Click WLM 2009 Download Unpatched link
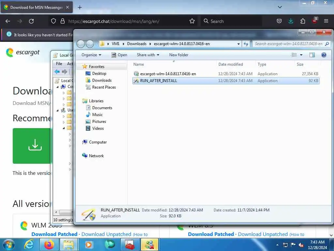The width and height of the screenshot is (334, 251). pos(106,234)
